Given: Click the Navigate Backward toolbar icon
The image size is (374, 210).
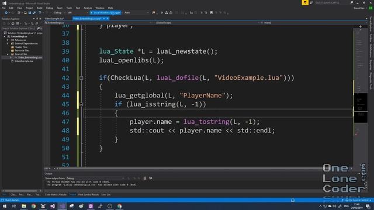Looking at the screenshot, I should pos(6,13).
